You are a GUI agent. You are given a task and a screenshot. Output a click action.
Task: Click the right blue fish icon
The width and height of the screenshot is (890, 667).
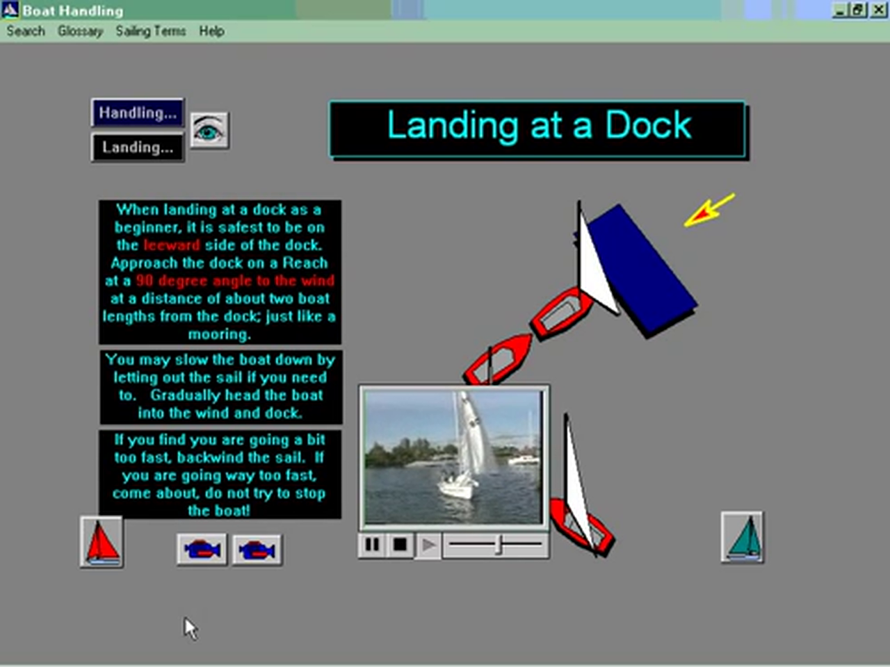[x=257, y=550]
